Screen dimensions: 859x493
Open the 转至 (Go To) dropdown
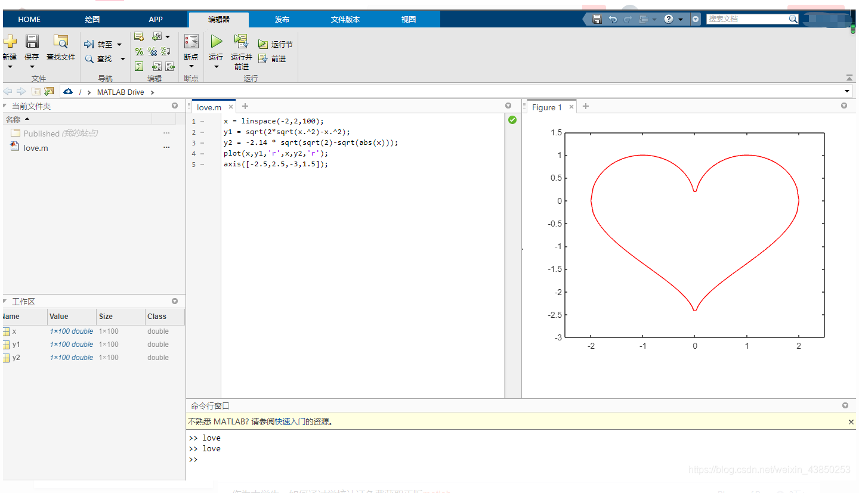click(118, 44)
